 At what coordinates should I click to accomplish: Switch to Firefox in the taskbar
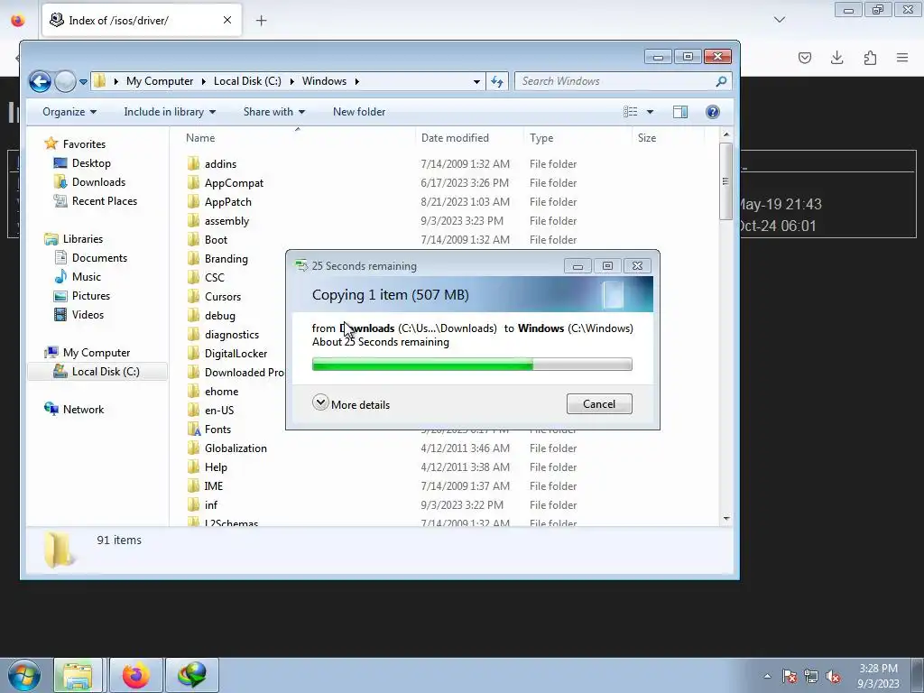click(x=135, y=675)
